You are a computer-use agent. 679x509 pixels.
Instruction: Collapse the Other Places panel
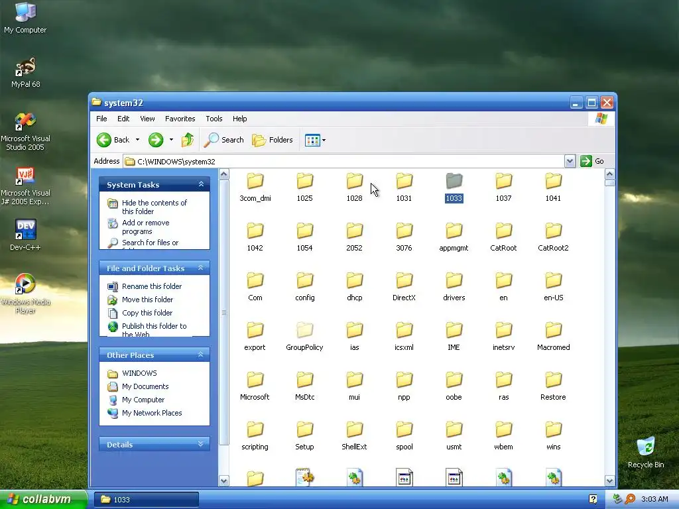(201, 355)
